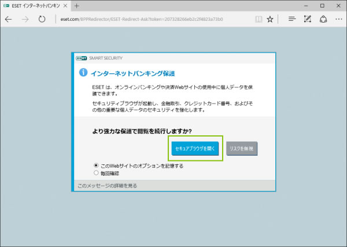Click the ESET logo in dialog header
Image resolution: width=347 pixels, height=247 pixels.
pos(81,58)
